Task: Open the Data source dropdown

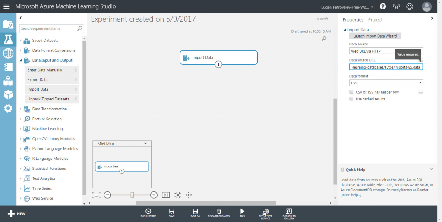Action: click(385, 51)
